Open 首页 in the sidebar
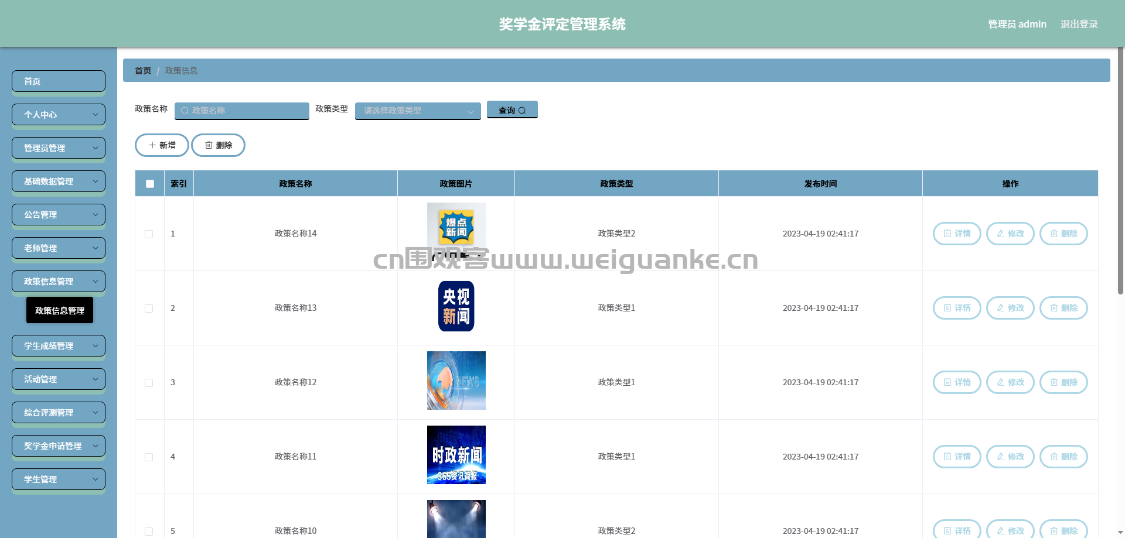The width and height of the screenshot is (1125, 538). tap(59, 81)
